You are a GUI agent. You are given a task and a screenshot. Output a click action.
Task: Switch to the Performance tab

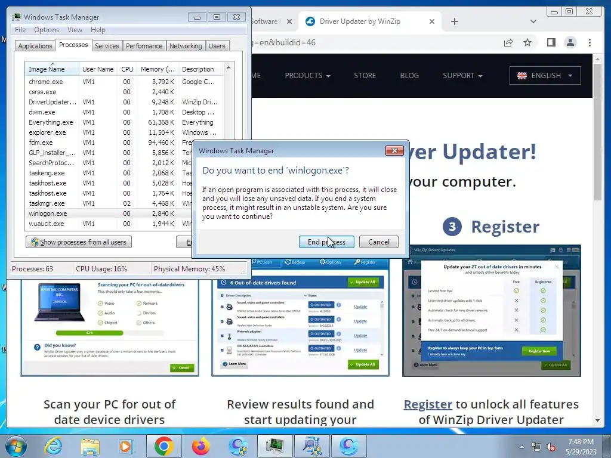144,46
